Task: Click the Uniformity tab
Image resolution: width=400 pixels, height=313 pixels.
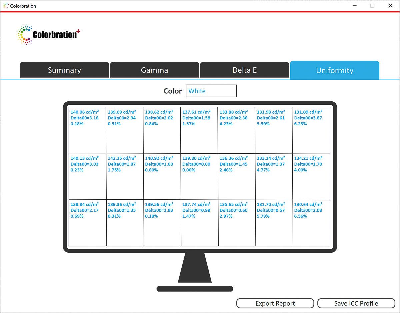Action: point(334,70)
